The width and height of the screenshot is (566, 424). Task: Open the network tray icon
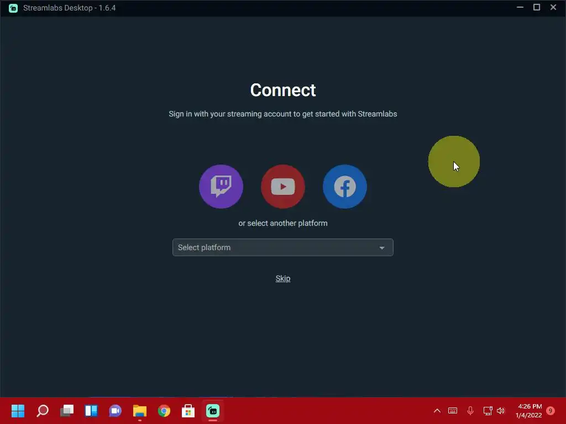pos(488,411)
